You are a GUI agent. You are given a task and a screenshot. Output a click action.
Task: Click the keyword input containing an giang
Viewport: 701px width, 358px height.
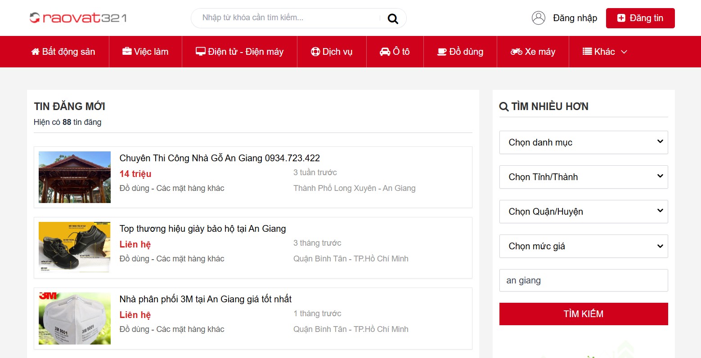[583, 280]
